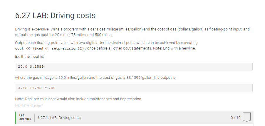Screen dimensions: 265x126
Task: Open the 6.27.1: LAB: Driving costs activity title
Action: point(59,118)
